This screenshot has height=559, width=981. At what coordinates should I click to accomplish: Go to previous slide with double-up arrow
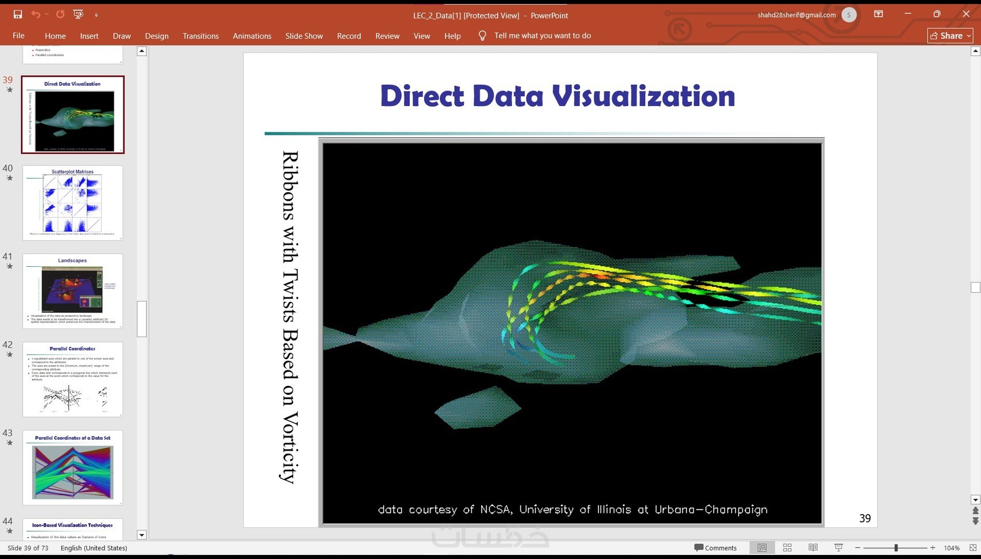coord(975,511)
